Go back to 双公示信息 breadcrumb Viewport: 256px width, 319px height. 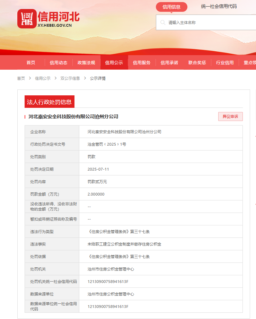point(70,78)
